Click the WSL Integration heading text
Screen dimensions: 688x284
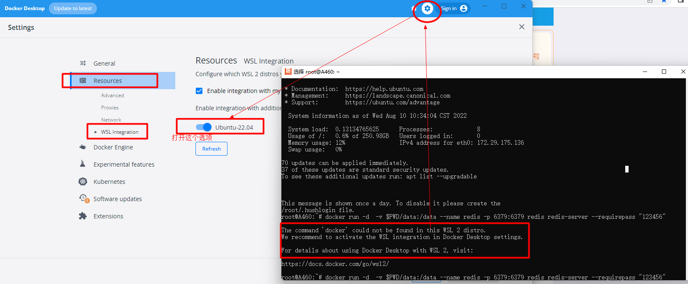tap(269, 61)
